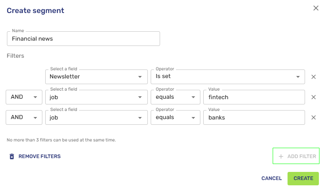Screen dimensions: 325x191
Task: Click the trash icon beside Remove Filters
Action: [x=12, y=156]
